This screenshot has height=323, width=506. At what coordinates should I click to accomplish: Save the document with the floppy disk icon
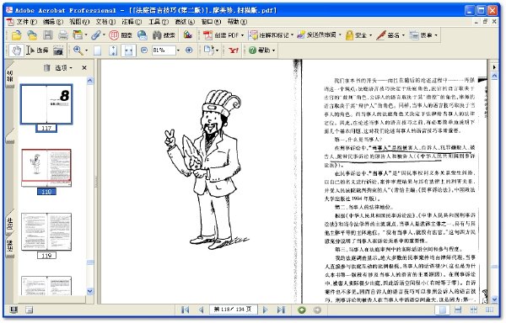point(48,35)
